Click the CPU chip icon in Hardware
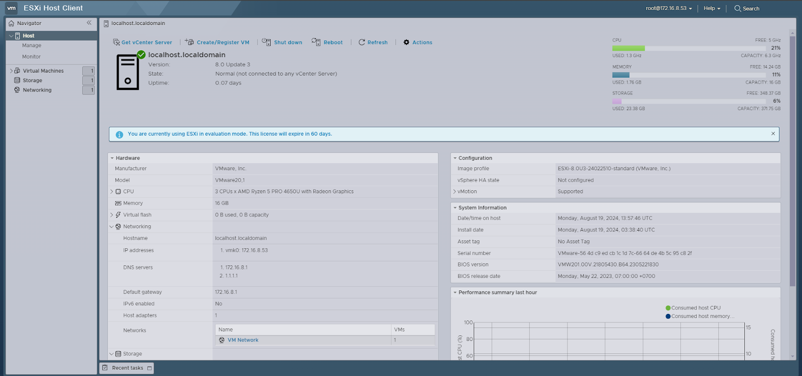Image resolution: width=802 pixels, height=376 pixels. pyautogui.click(x=118, y=192)
